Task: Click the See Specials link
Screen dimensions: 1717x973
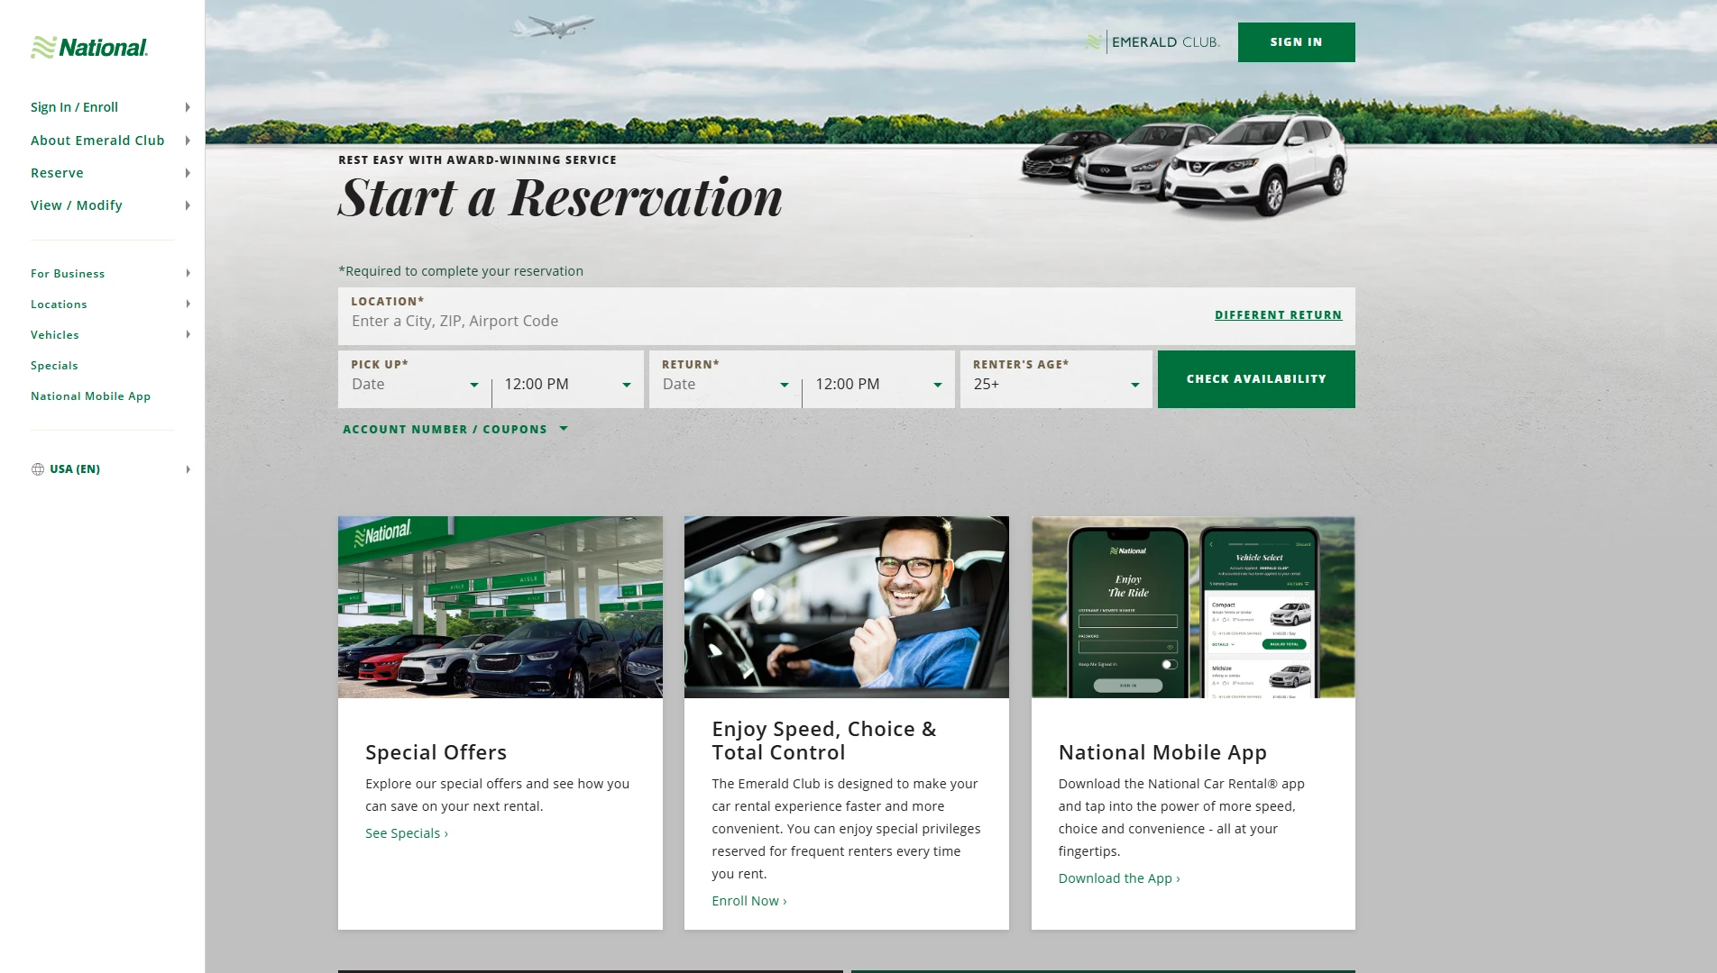Action: 407,833
